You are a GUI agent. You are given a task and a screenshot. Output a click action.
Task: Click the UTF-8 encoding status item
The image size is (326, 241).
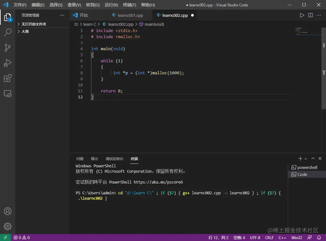(x=255, y=238)
